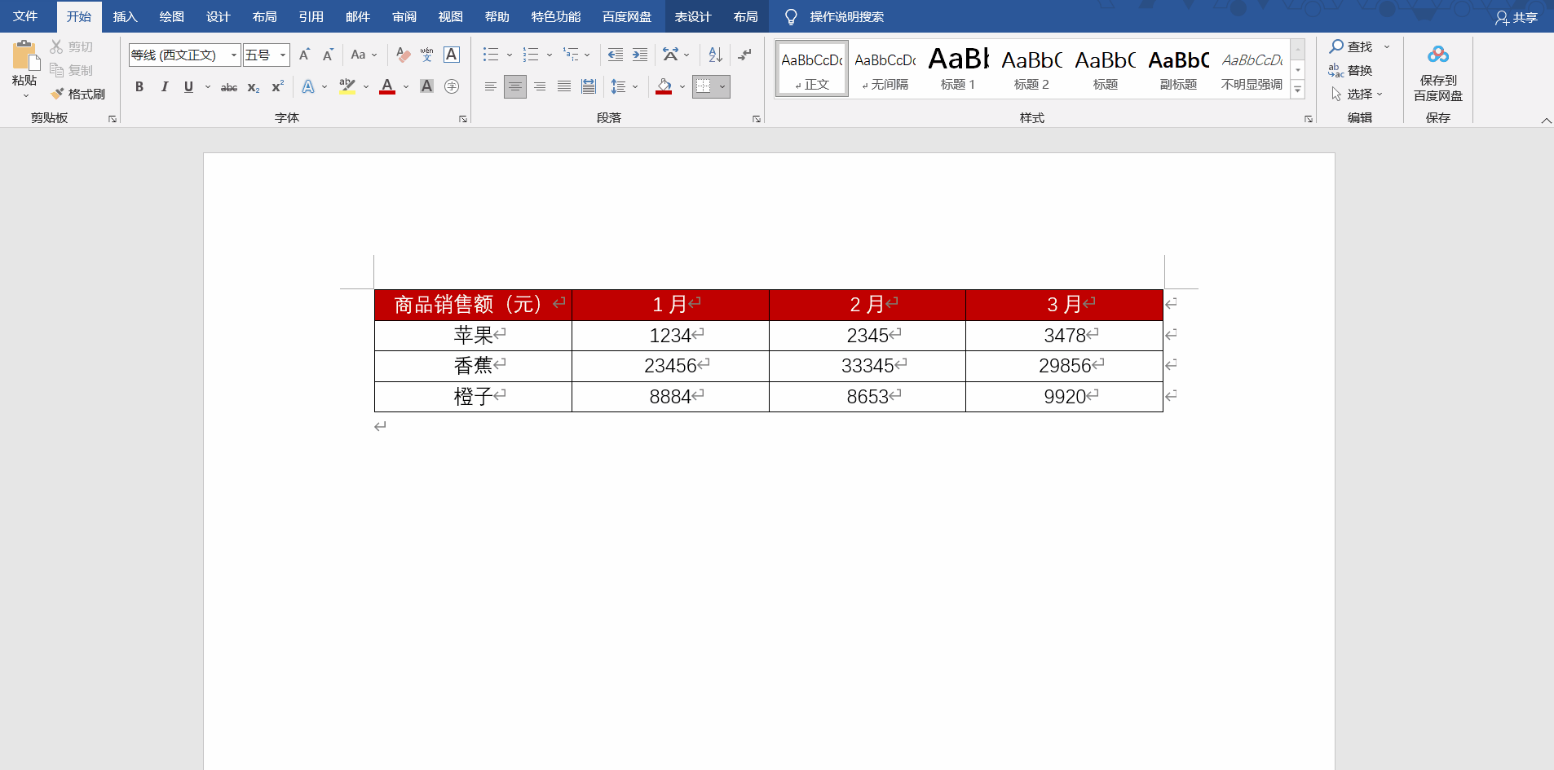This screenshot has width=1554, height=770.
Task: Open the phonetic guide (wén) tool
Action: point(426,55)
